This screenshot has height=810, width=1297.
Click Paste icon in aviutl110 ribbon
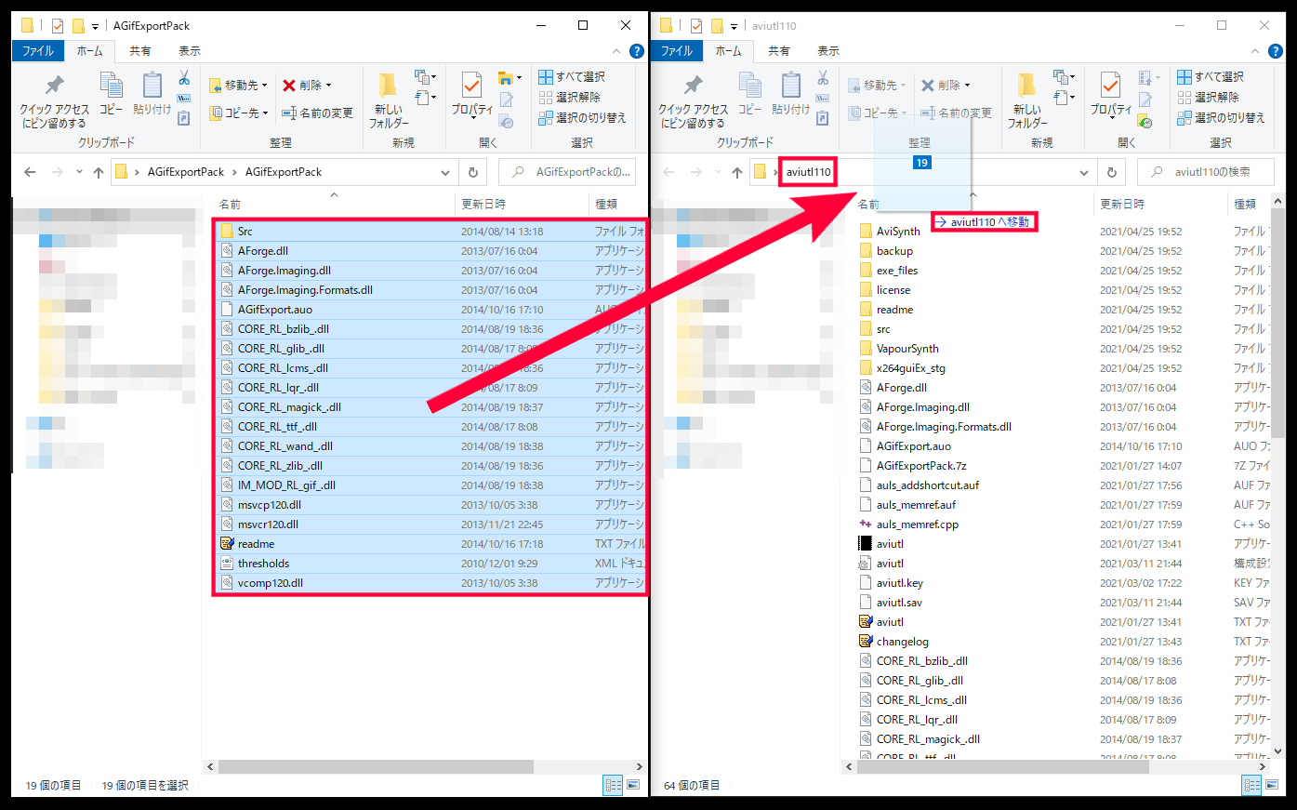pyautogui.click(x=790, y=94)
